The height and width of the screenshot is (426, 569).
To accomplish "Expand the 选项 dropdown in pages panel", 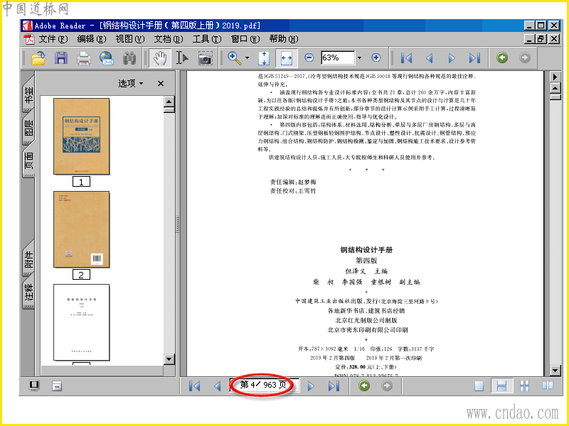I will click(131, 83).
